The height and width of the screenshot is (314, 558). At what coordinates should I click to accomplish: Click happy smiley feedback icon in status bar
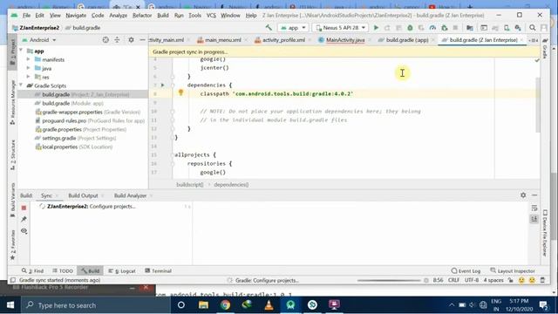tap(521, 280)
